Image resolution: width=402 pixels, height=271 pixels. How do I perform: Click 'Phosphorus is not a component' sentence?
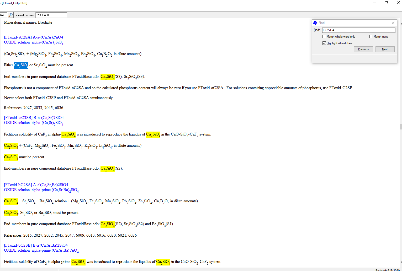point(178,88)
